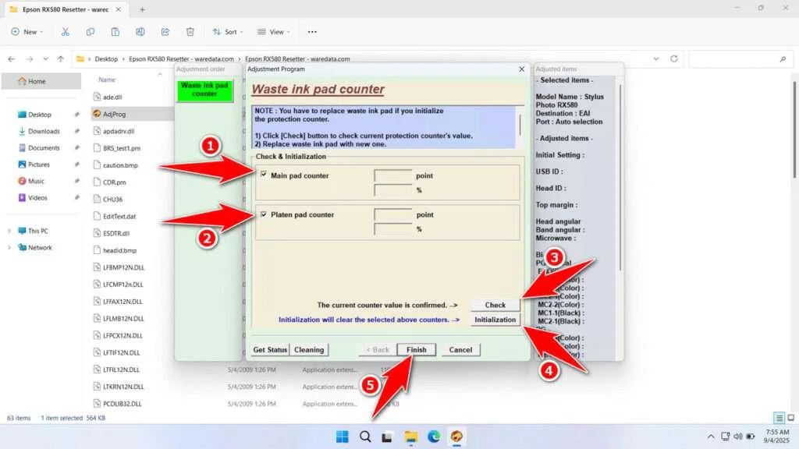Click the Paste icon in Explorer toolbar

115,32
